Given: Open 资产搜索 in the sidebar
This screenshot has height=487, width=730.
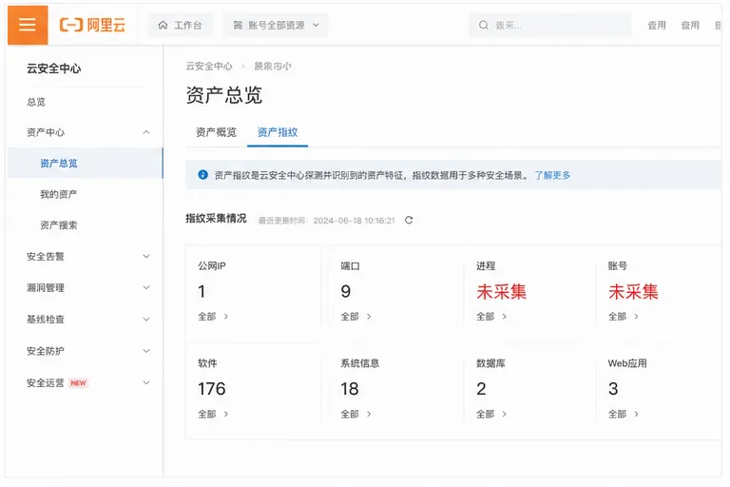Looking at the screenshot, I should point(59,225).
